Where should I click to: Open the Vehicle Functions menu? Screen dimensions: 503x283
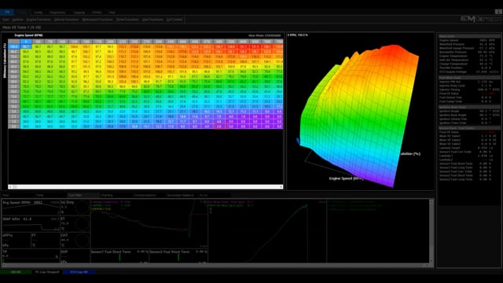[x=66, y=20]
